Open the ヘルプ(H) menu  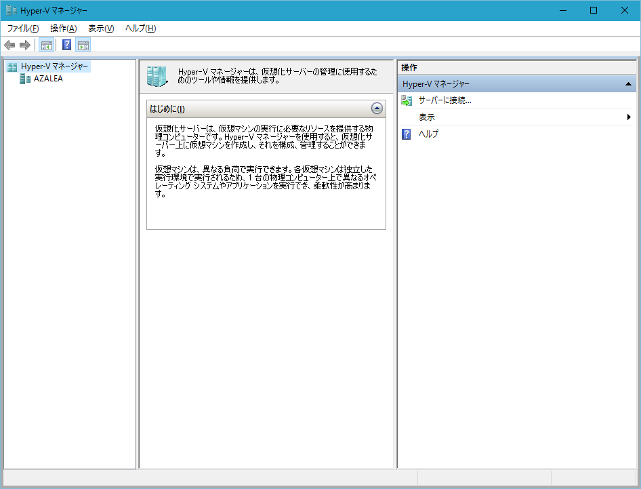[x=141, y=28]
